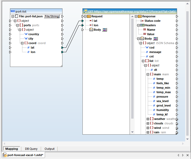The width and height of the screenshot is (191, 159).
Task: Click the Body settings icon under Request
Action: pyautogui.click(x=105, y=30)
